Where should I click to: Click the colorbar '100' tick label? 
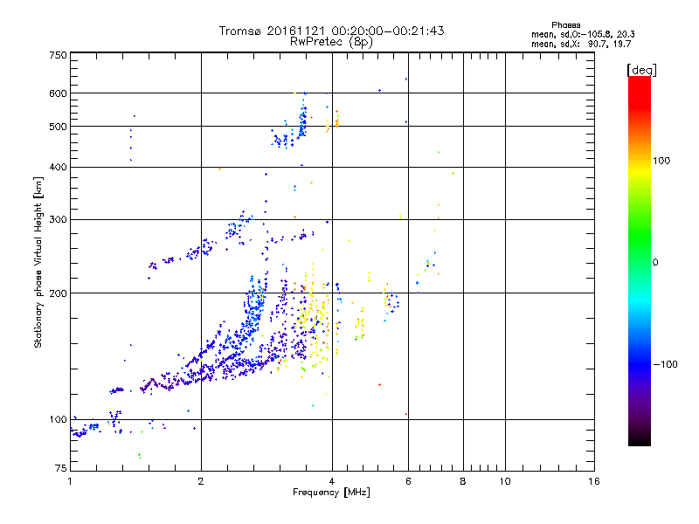(x=661, y=161)
